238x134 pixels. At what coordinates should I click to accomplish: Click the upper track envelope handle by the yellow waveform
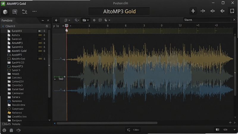pyautogui.click(x=61, y=59)
